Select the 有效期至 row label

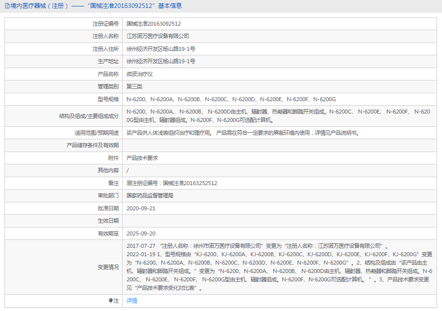tap(108, 233)
